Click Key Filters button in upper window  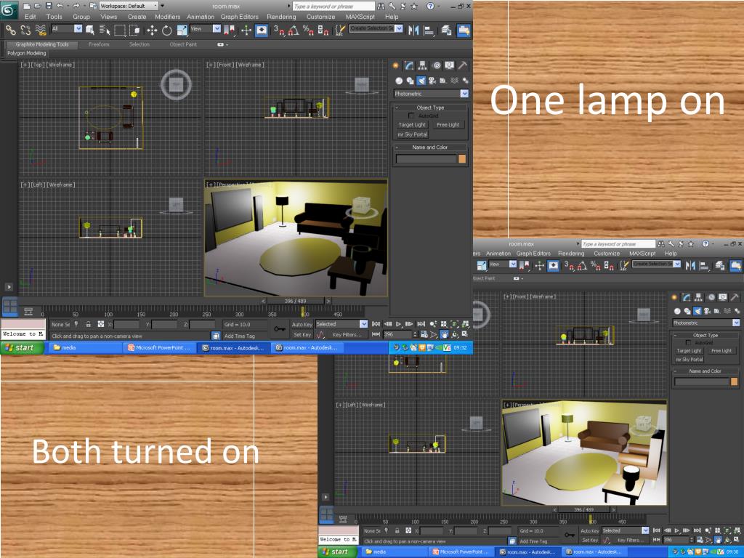(x=347, y=334)
